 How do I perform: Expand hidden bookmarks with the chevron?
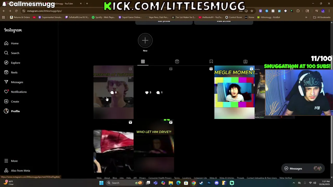tap(306, 17)
